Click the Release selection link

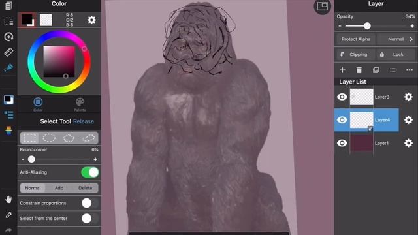pos(84,121)
